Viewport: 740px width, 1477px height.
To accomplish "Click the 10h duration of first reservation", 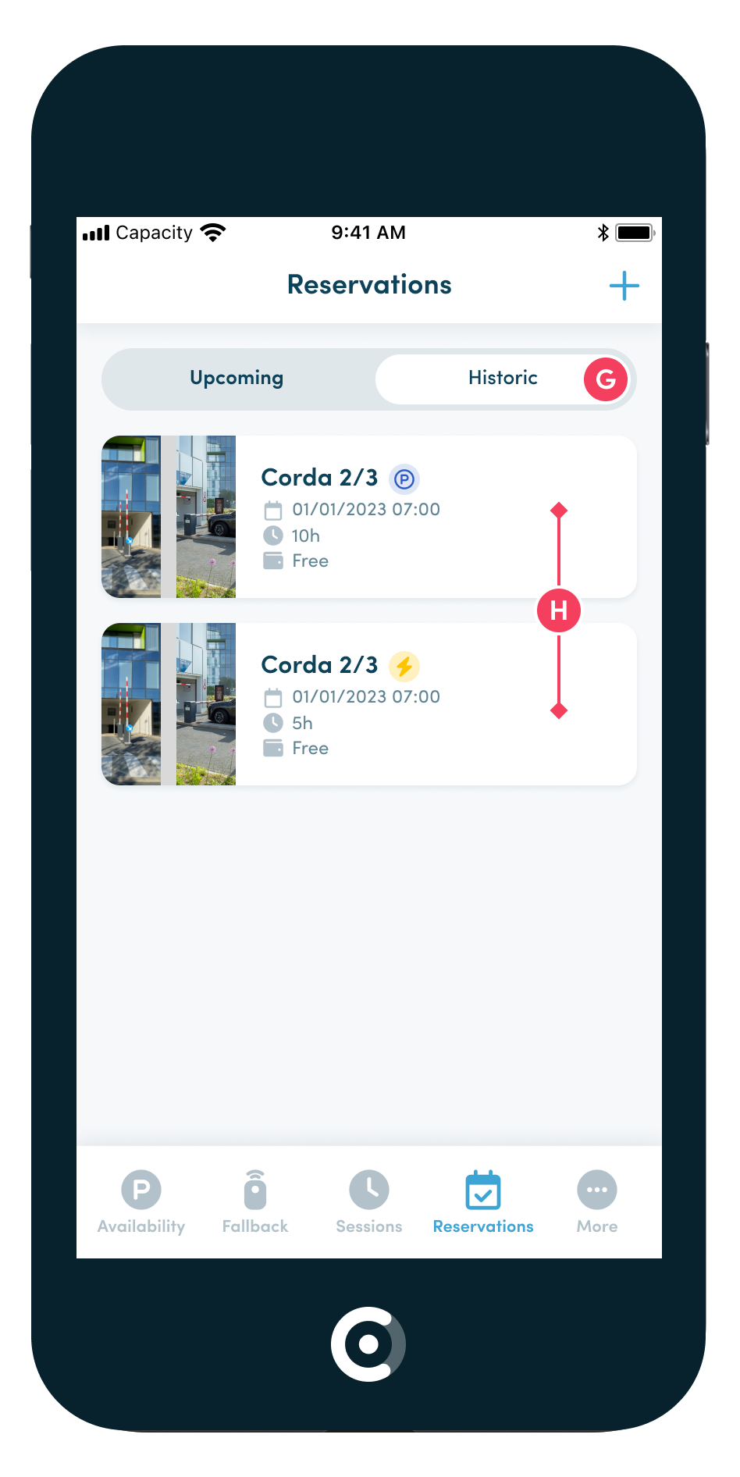I will coord(305,536).
